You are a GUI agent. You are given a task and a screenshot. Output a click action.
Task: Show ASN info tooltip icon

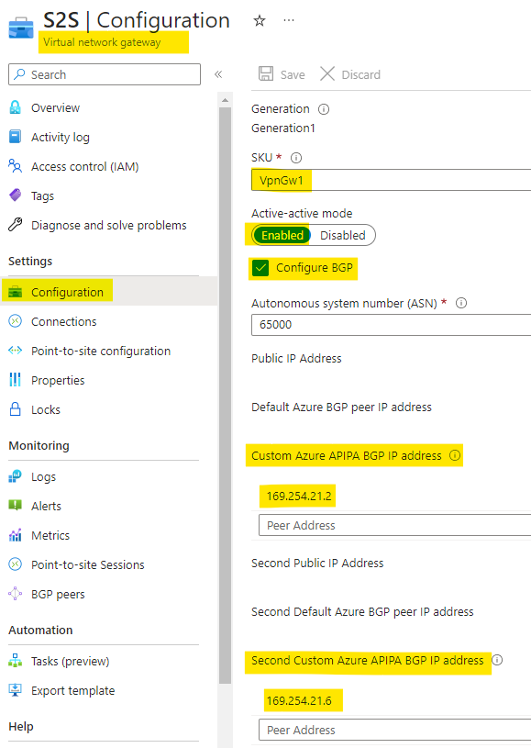click(x=461, y=303)
